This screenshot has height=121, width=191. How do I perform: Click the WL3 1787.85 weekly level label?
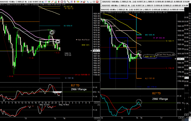150,78
